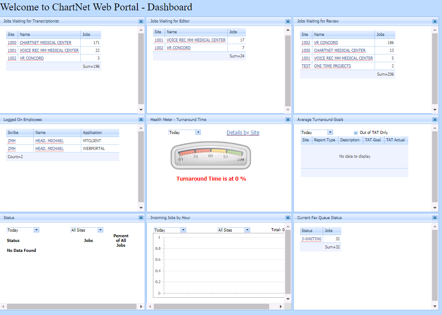The image size is (442, 315).
Task: Click scroll up arrow in Jobs Waiting for Review panel
Action: pos(435,30)
